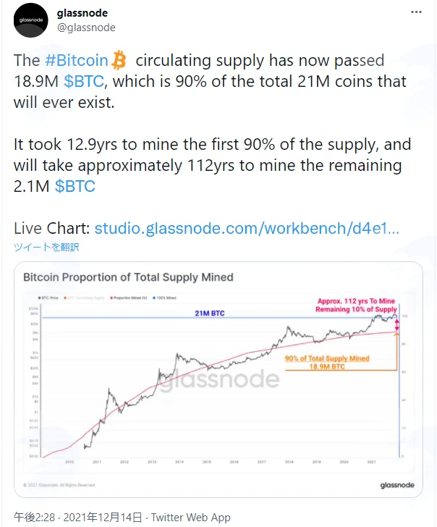Open the #Bitcoin hashtag link
The height and width of the screenshot is (527, 437).
click(77, 61)
